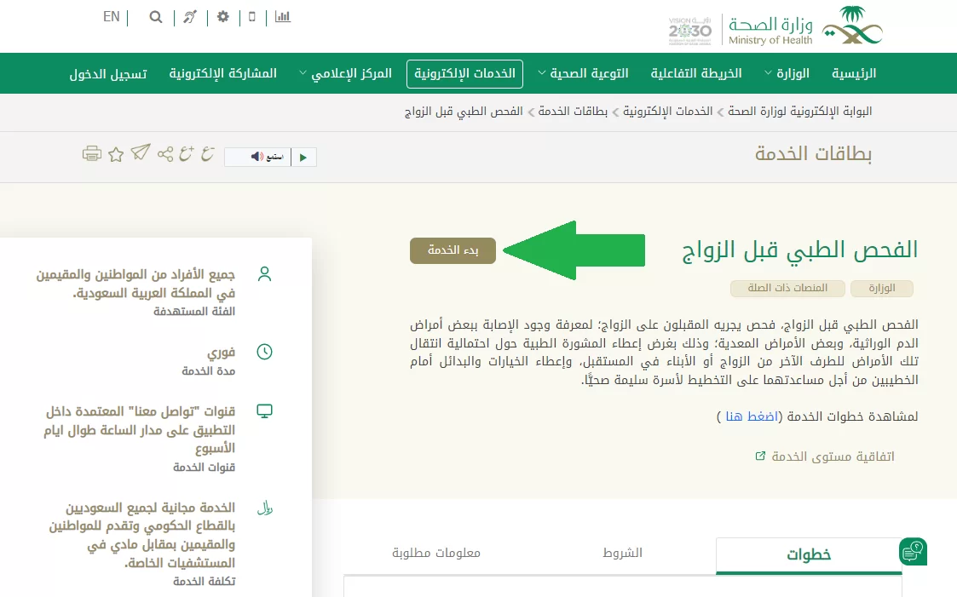
Task: Follow the اضغط هنا link
Action: (752, 416)
